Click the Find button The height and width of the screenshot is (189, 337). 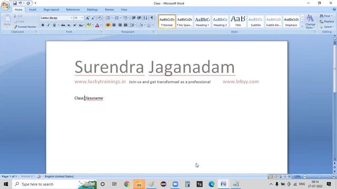(326, 16)
